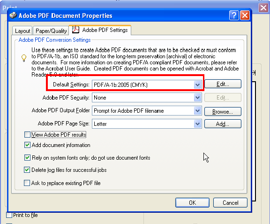Screen dimensions: 270x224
Task: Enable View Adobe PDF results checkbox
Action: (x=27, y=135)
